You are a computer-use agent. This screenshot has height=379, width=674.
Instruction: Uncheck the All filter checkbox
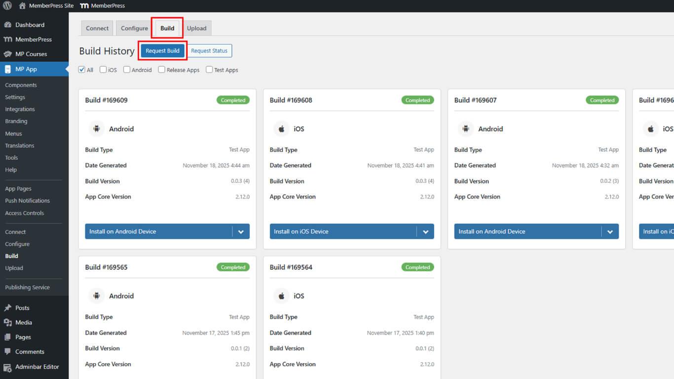[82, 69]
